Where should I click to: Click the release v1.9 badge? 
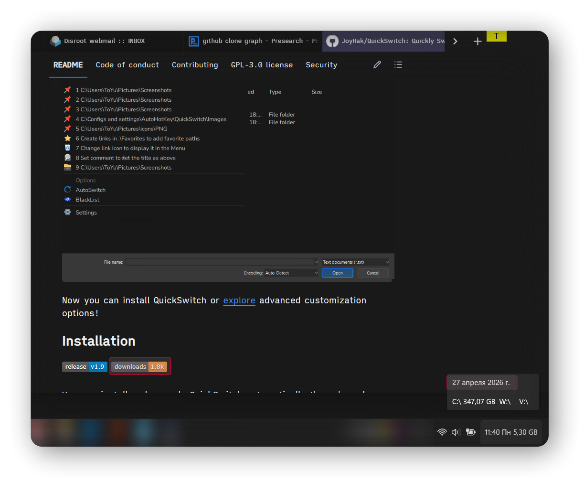click(85, 367)
